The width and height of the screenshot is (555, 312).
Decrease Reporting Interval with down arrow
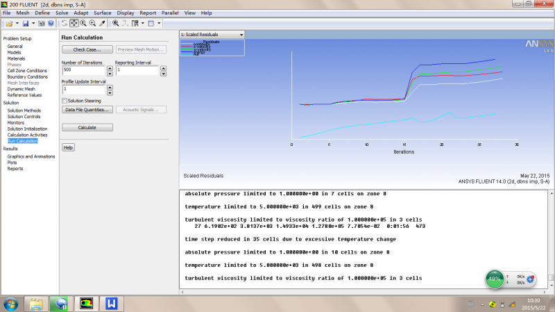[x=163, y=74]
